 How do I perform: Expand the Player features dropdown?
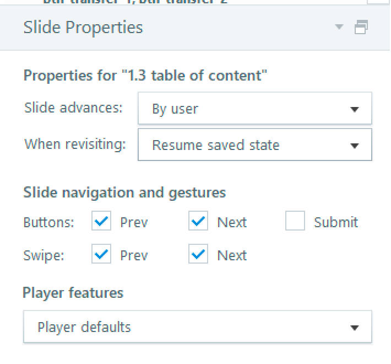tap(197, 327)
